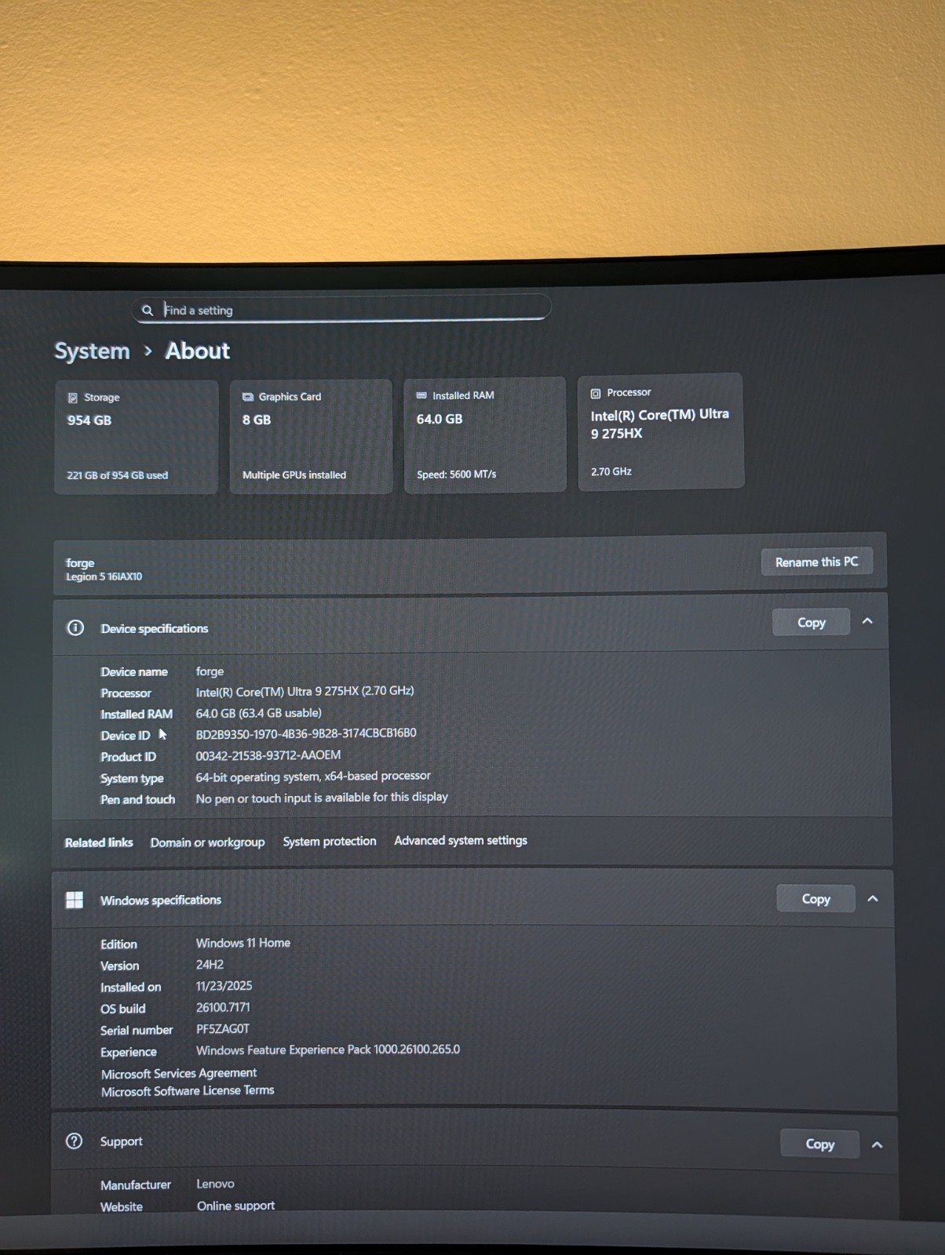Select the No pen or touch input text

tap(322, 797)
